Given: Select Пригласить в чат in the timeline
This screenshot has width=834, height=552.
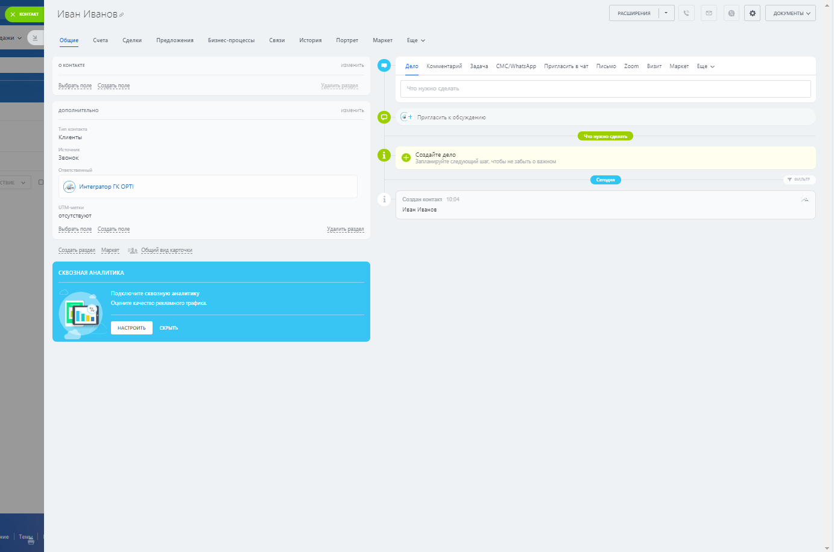Looking at the screenshot, I should [x=566, y=66].
